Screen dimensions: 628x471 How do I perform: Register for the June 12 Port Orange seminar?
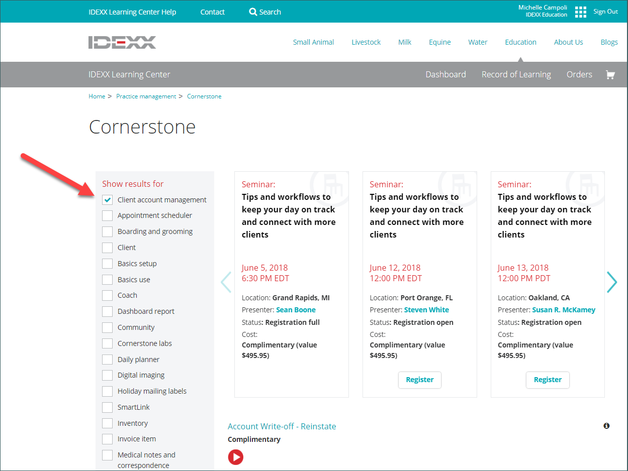point(419,380)
